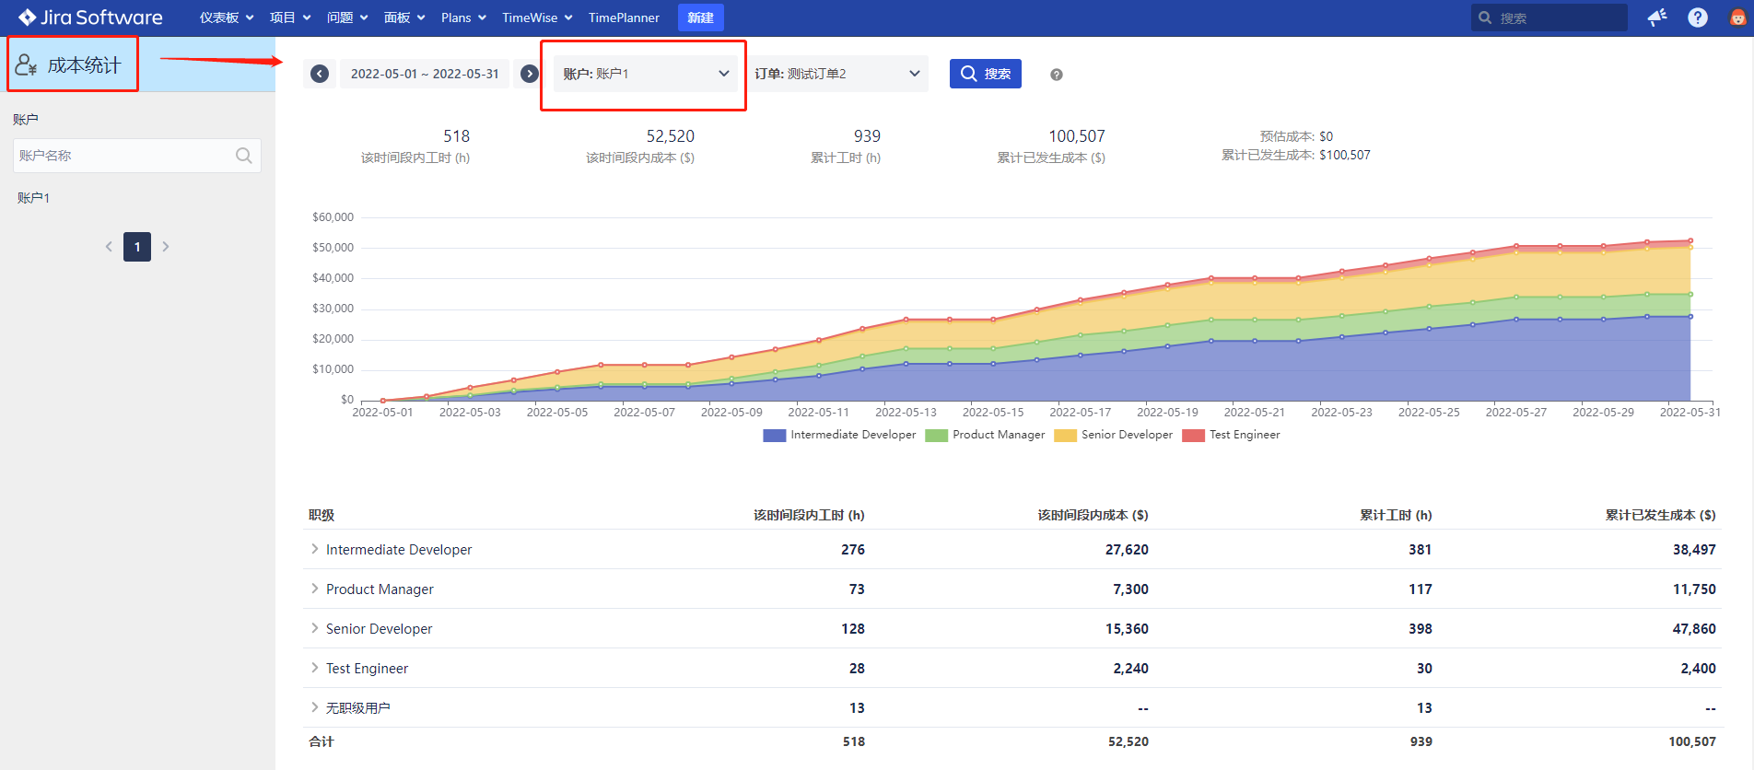Image resolution: width=1754 pixels, height=770 pixels.
Task: Click the Senior Developer yellow legend swatch
Action: [x=1065, y=436]
